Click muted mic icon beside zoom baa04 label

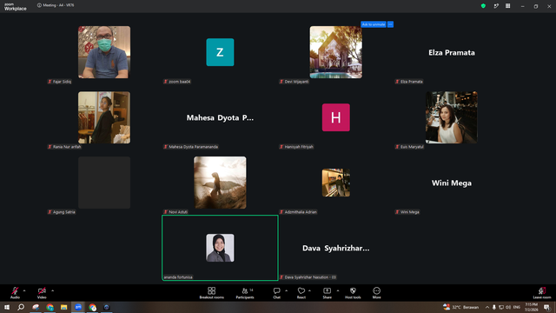(x=166, y=82)
